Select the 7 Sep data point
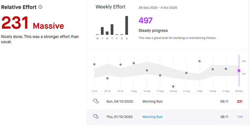 [199, 61]
